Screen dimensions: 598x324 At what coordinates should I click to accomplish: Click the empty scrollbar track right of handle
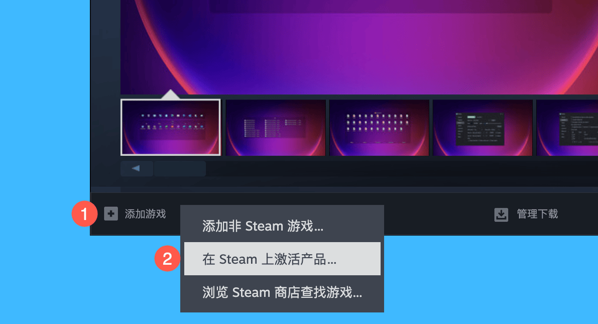point(402,168)
